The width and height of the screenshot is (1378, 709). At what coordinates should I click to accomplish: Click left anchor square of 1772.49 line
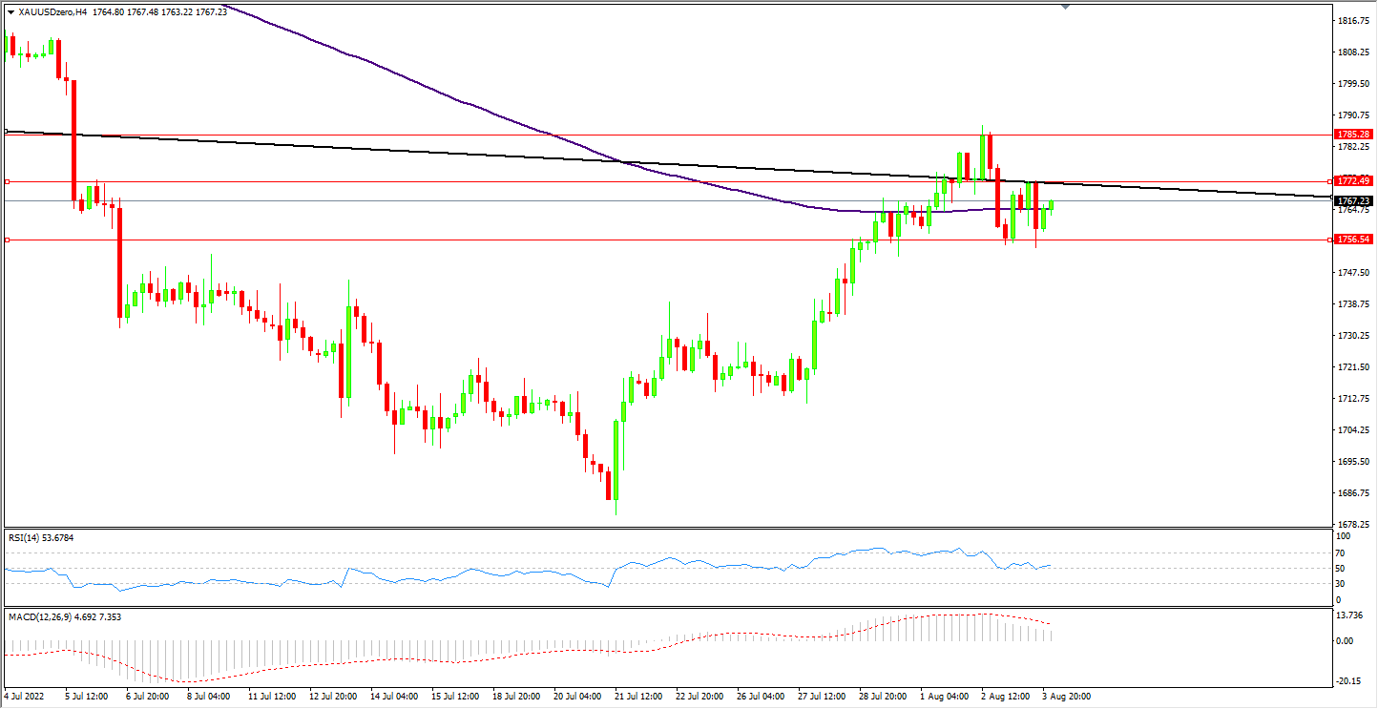point(7,180)
